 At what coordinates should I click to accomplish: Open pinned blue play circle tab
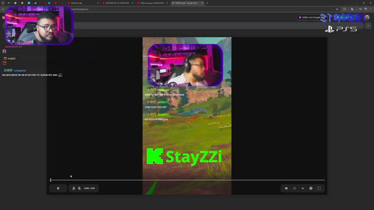click(49, 3)
